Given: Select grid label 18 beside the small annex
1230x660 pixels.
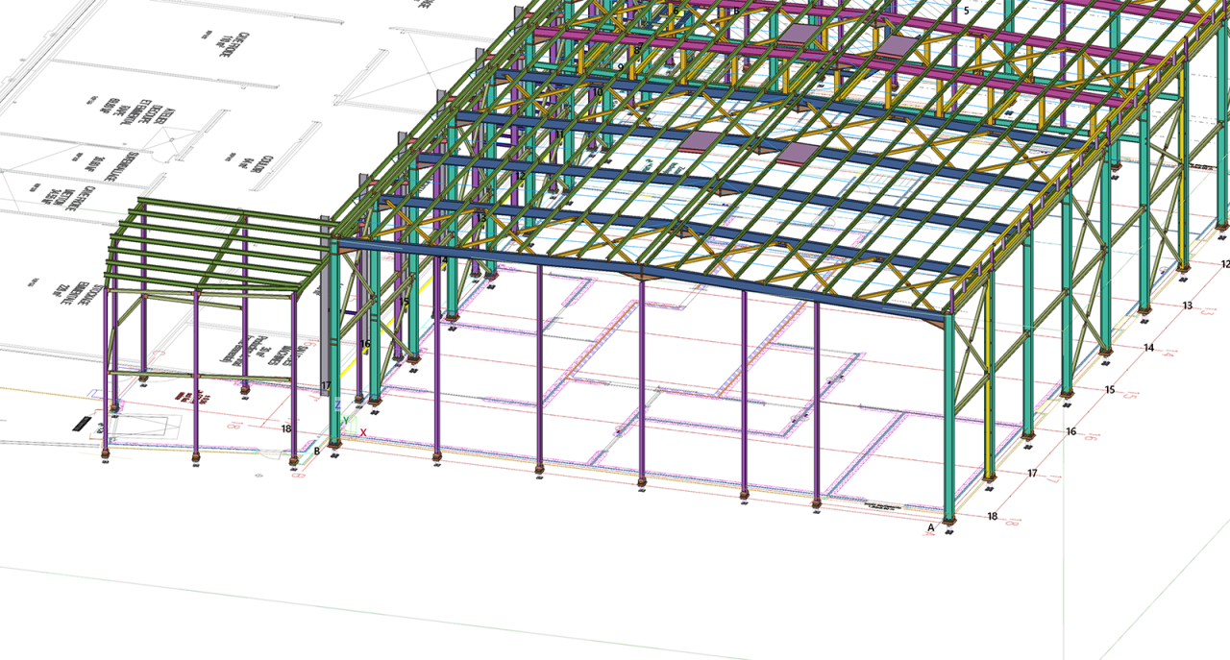Looking at the screenshot, I should [x=285, y=428].
